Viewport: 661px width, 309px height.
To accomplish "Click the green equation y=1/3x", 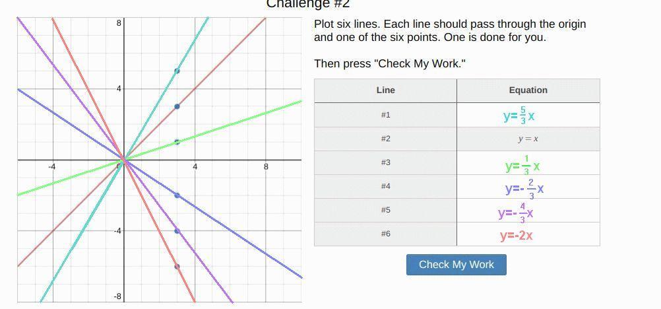I will (522, 165).
